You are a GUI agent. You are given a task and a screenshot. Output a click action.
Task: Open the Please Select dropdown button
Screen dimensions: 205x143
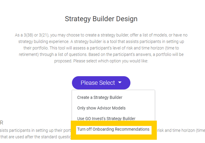(101, 83)
